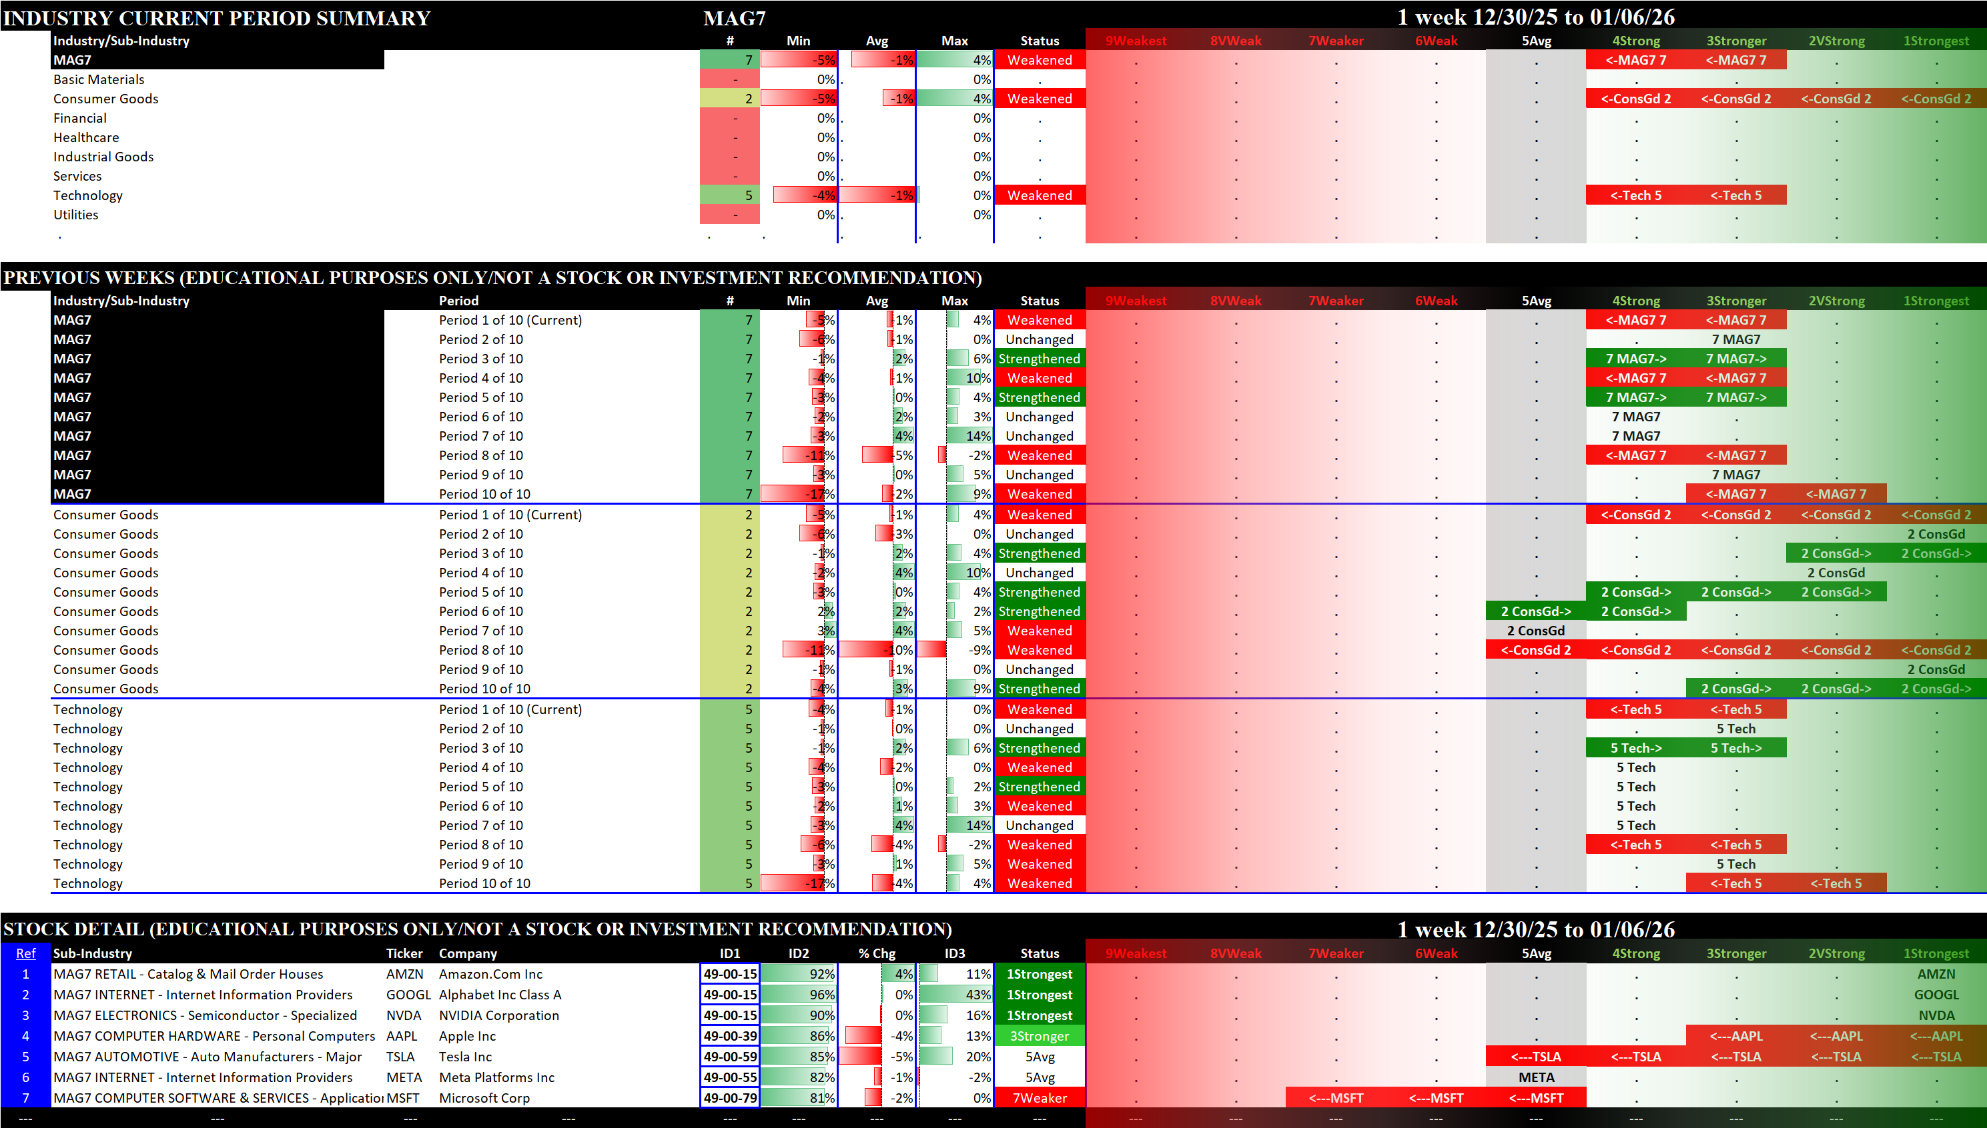
Task: Click Period 10 of 10 for Technology
Action: point(484,883)
